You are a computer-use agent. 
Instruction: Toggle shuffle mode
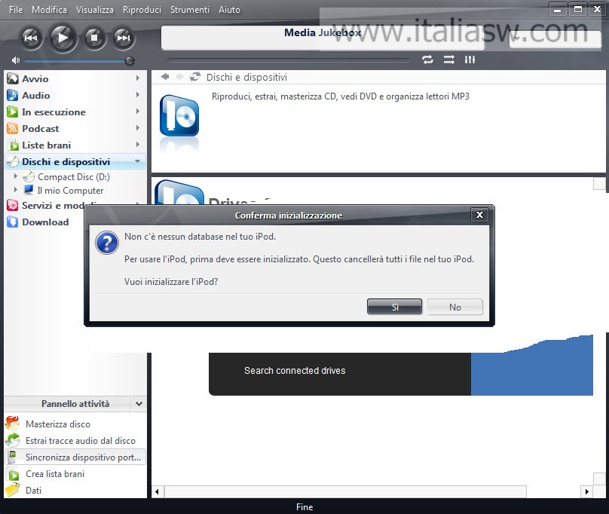pos(449,60)
